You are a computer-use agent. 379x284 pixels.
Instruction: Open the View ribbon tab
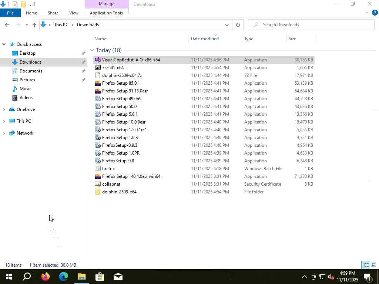pos(74,13)
